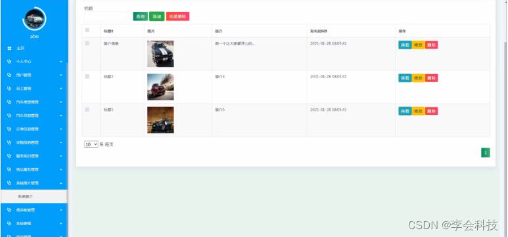Click the icon beside 汽车信息管理

pos(9,116)
